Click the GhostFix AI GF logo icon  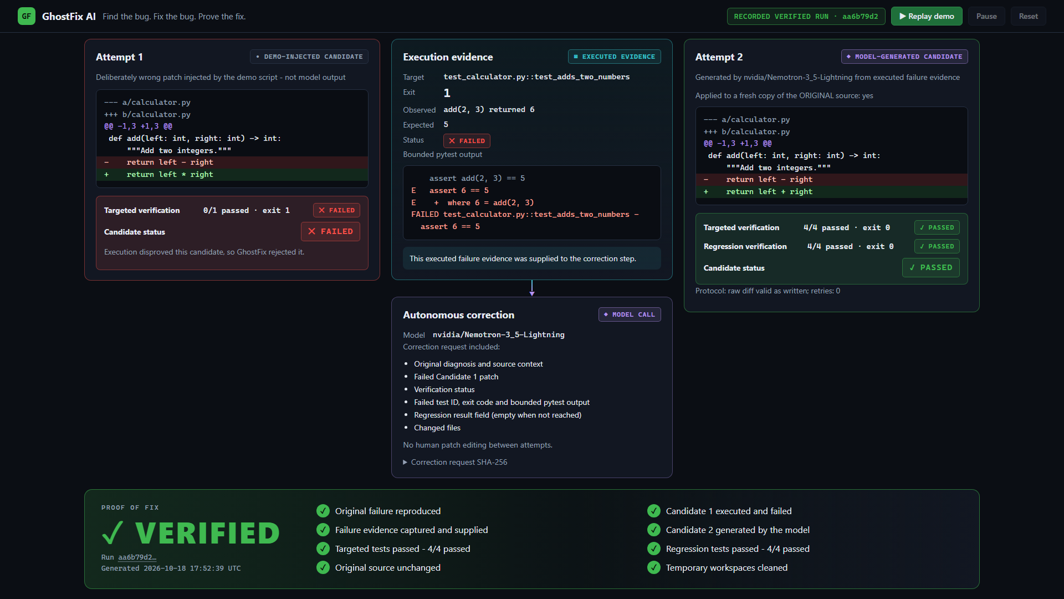pos(27,16)
